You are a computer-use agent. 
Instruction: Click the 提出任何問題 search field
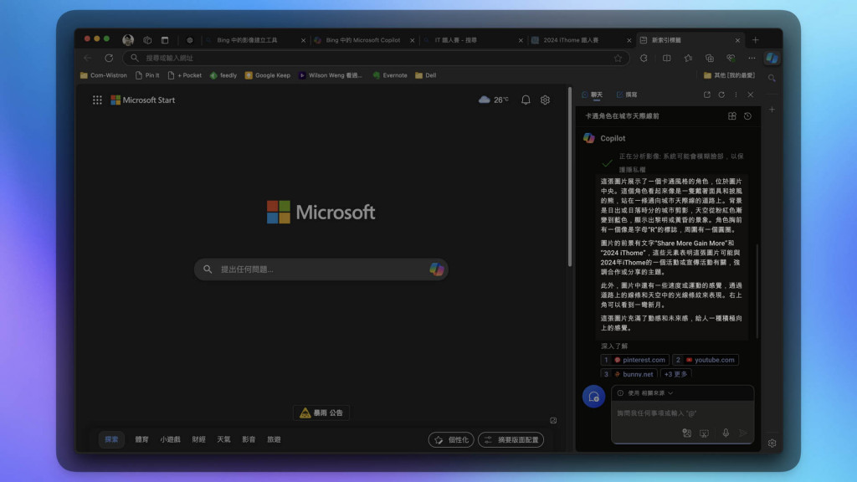321,269
